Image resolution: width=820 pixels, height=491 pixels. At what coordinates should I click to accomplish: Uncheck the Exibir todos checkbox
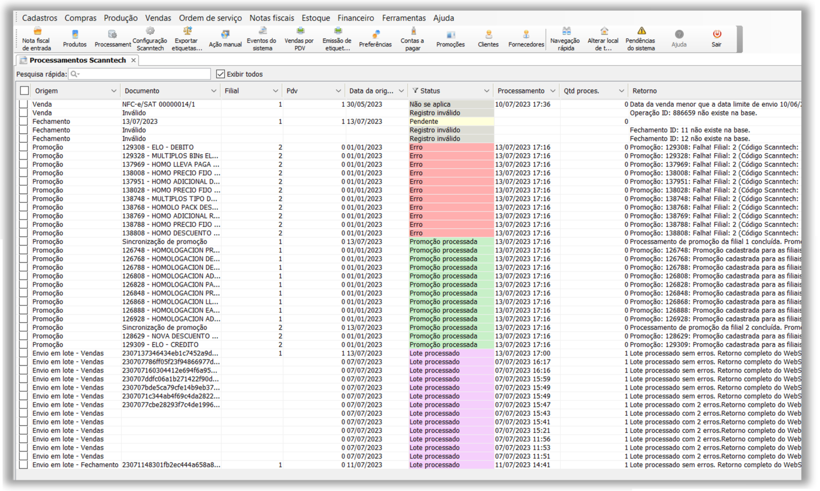(220, 74)
